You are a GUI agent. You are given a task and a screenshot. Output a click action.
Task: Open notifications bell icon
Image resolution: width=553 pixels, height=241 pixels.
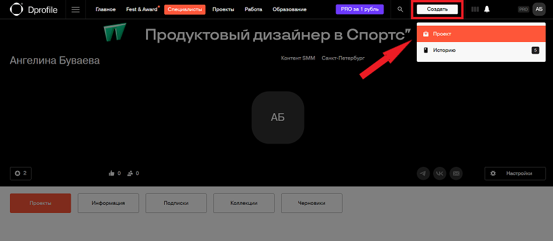click(x=487, y=9)
